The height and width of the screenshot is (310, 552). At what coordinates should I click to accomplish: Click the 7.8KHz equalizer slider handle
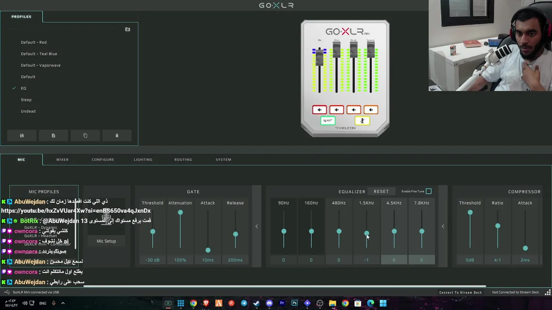coord(422,232)
